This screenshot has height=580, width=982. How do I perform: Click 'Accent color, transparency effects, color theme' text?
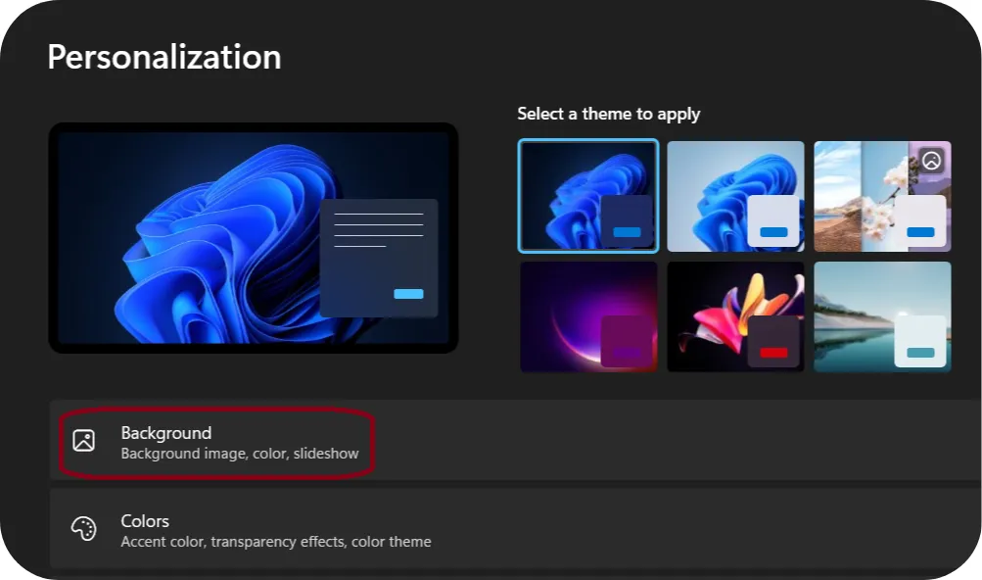tap(276, 542)
